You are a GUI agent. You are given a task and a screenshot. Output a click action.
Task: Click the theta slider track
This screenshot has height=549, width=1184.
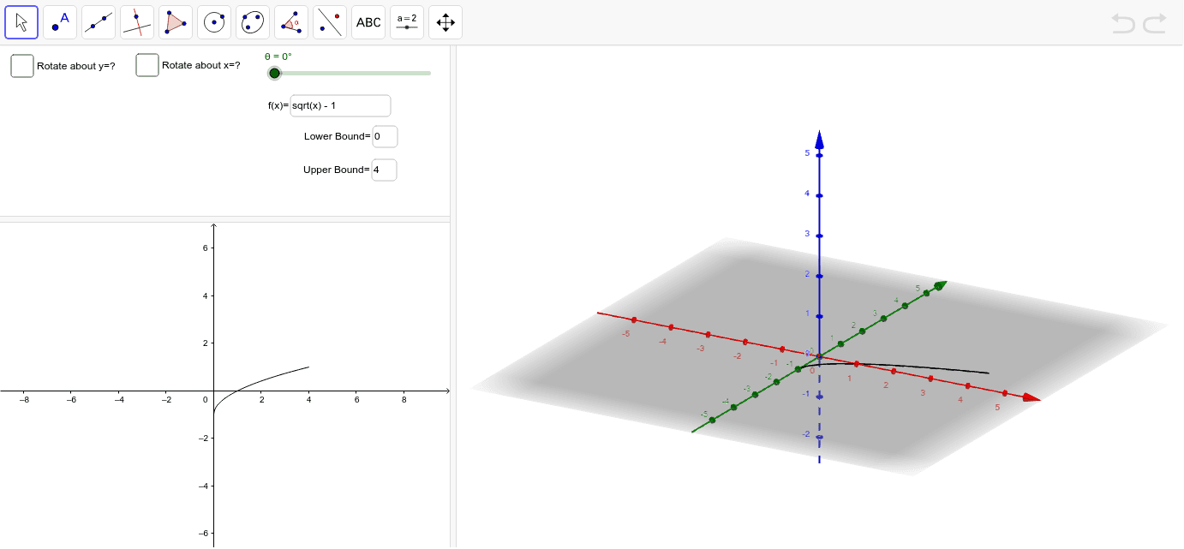pyautogui.click(x=352, y=73)
